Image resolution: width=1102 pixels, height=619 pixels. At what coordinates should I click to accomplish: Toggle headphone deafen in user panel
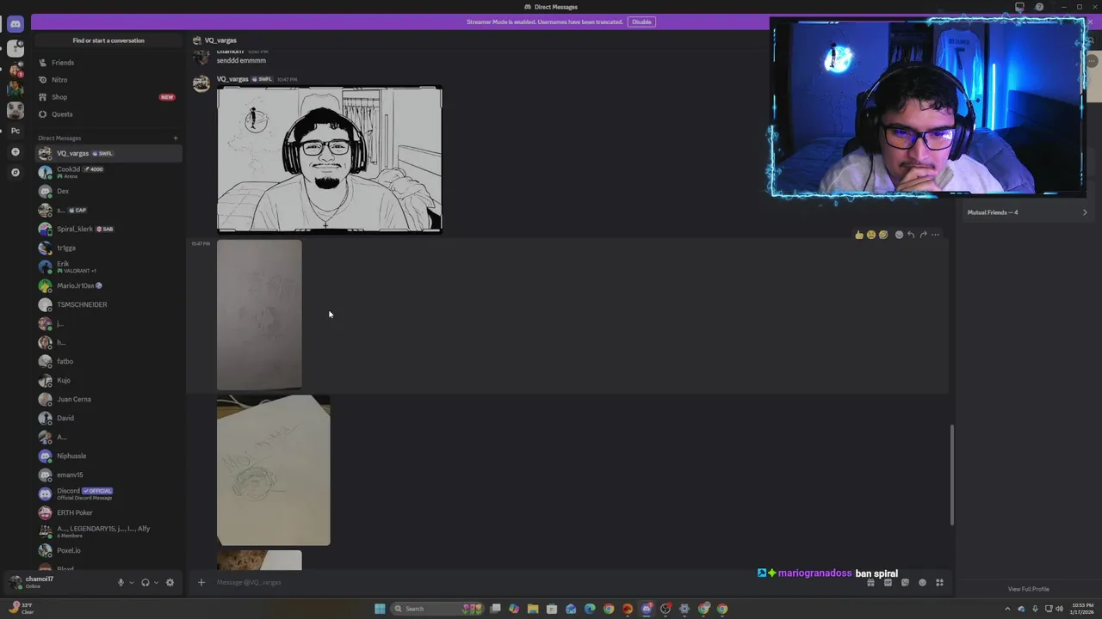[x=145, y=582]
